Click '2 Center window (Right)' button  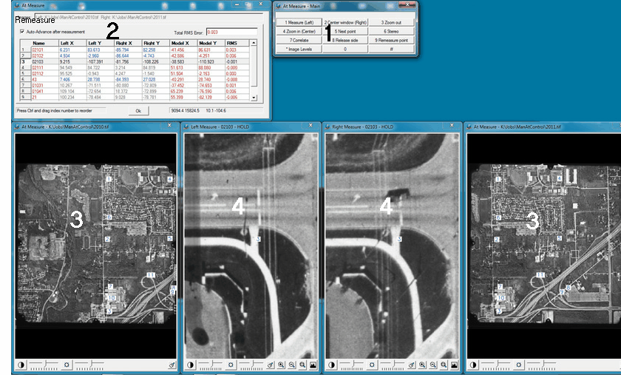tap(345, 23)
